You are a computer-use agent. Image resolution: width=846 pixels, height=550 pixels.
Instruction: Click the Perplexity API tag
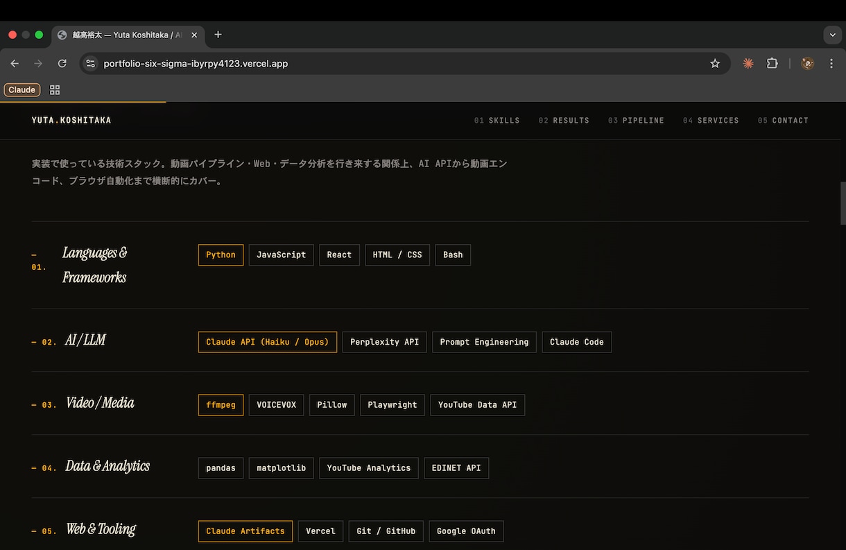[385, 342]
